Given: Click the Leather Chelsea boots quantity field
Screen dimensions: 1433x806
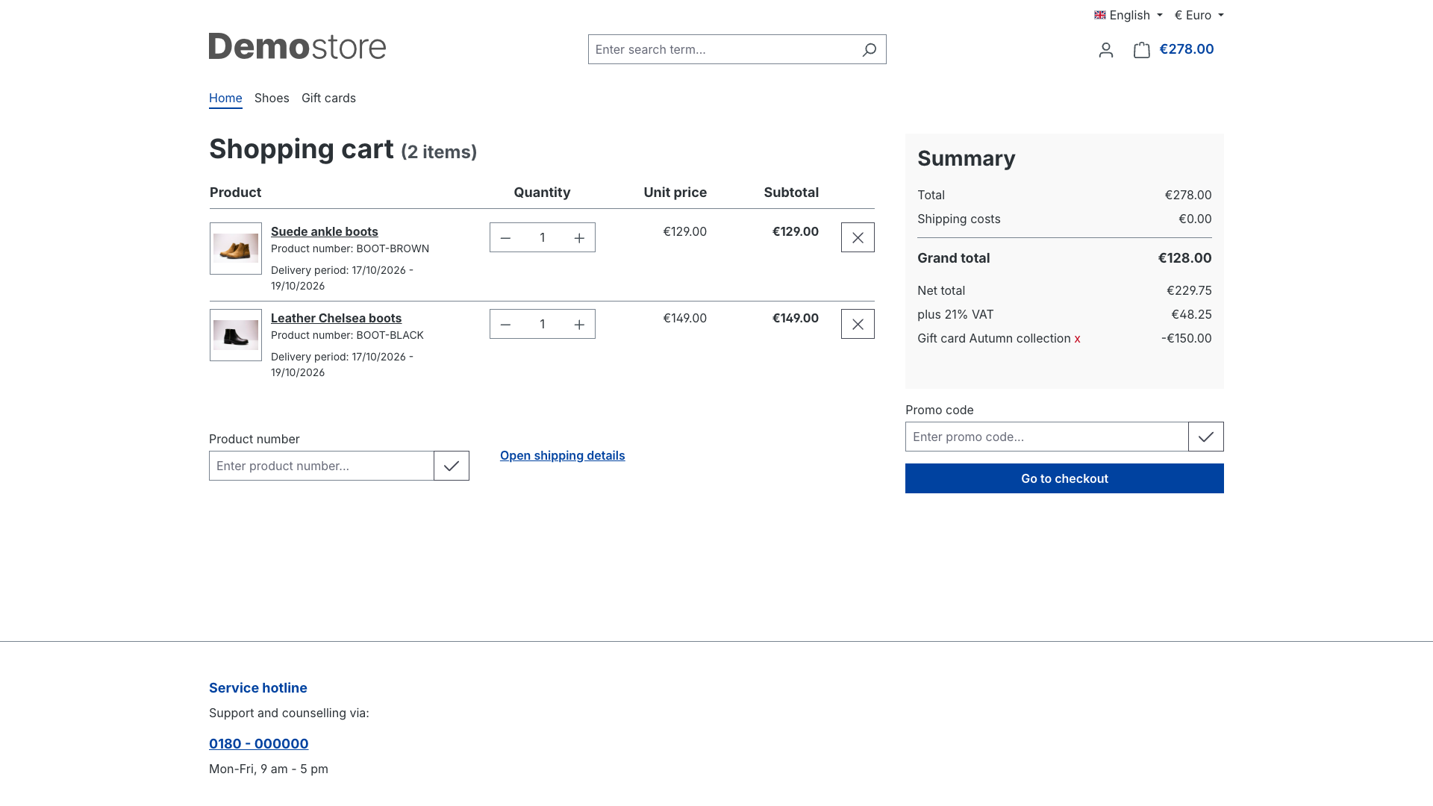Looking at the screenshot, I should click(543, 324).
